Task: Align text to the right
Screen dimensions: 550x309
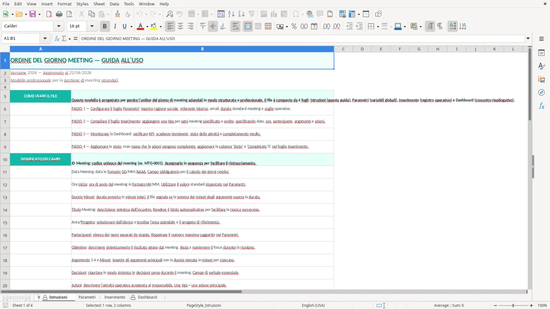Action: pyautogui.click(x=190, y=27)
